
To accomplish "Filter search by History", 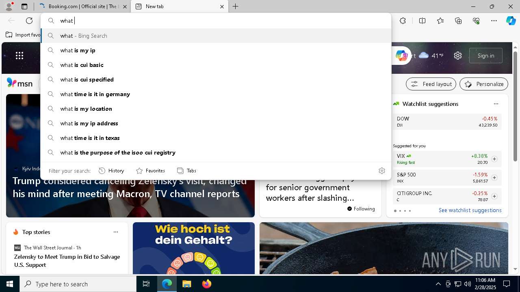I will [111, 171].
